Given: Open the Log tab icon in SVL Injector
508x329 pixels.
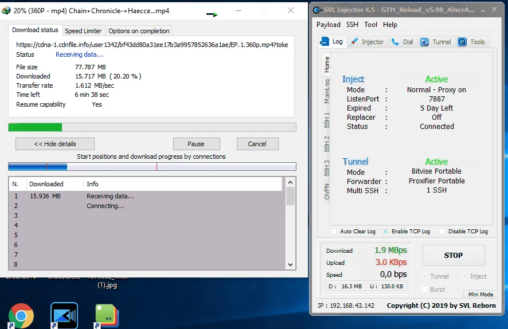Looking at the screenshot, I should pyautogui.click(x=325, y=41).
